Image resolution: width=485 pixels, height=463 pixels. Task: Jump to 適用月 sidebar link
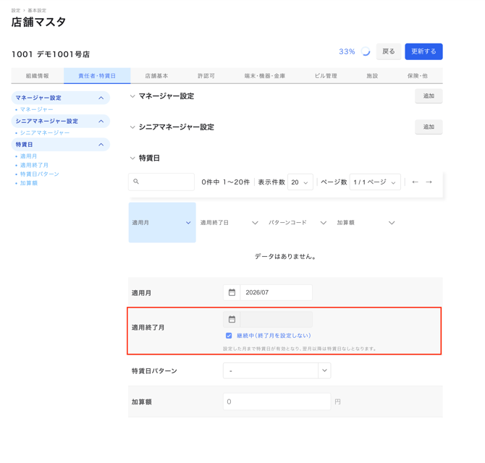(28, 156)
